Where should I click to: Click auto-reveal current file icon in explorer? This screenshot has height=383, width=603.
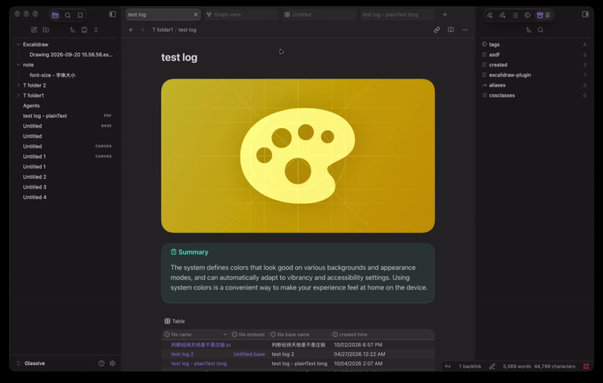click(84, 29)
